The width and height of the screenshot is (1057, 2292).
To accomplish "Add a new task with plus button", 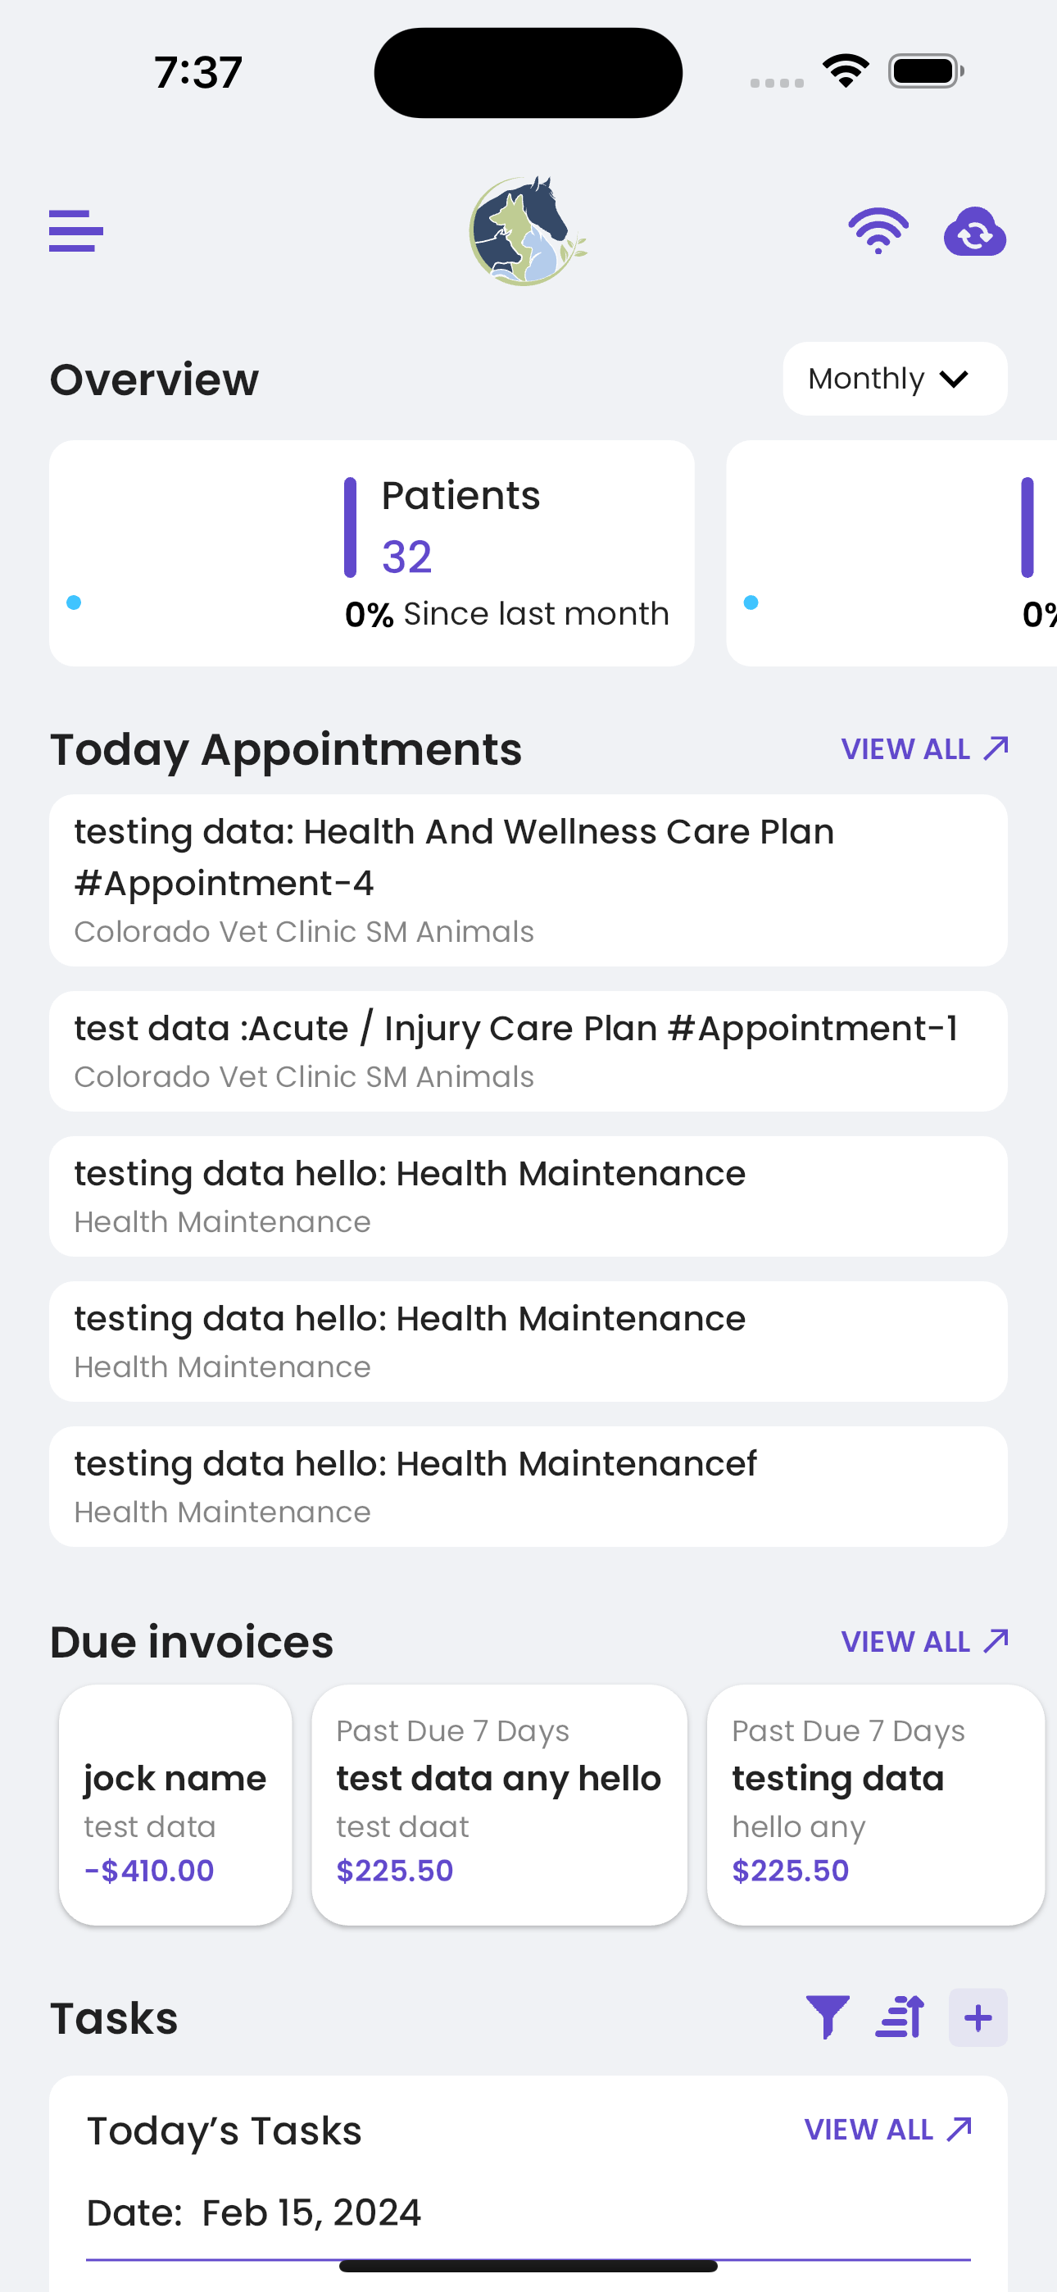I will point(978,2017).
